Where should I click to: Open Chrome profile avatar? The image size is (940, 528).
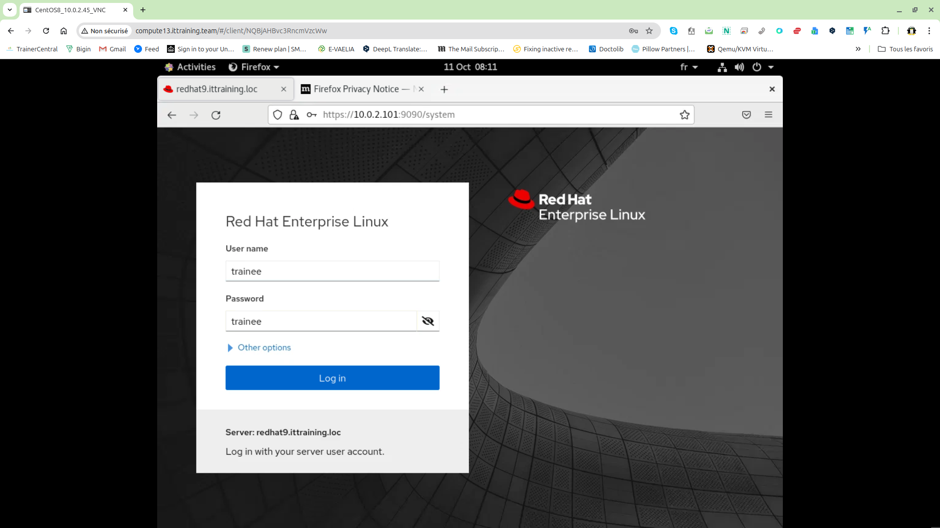(912, 31)
